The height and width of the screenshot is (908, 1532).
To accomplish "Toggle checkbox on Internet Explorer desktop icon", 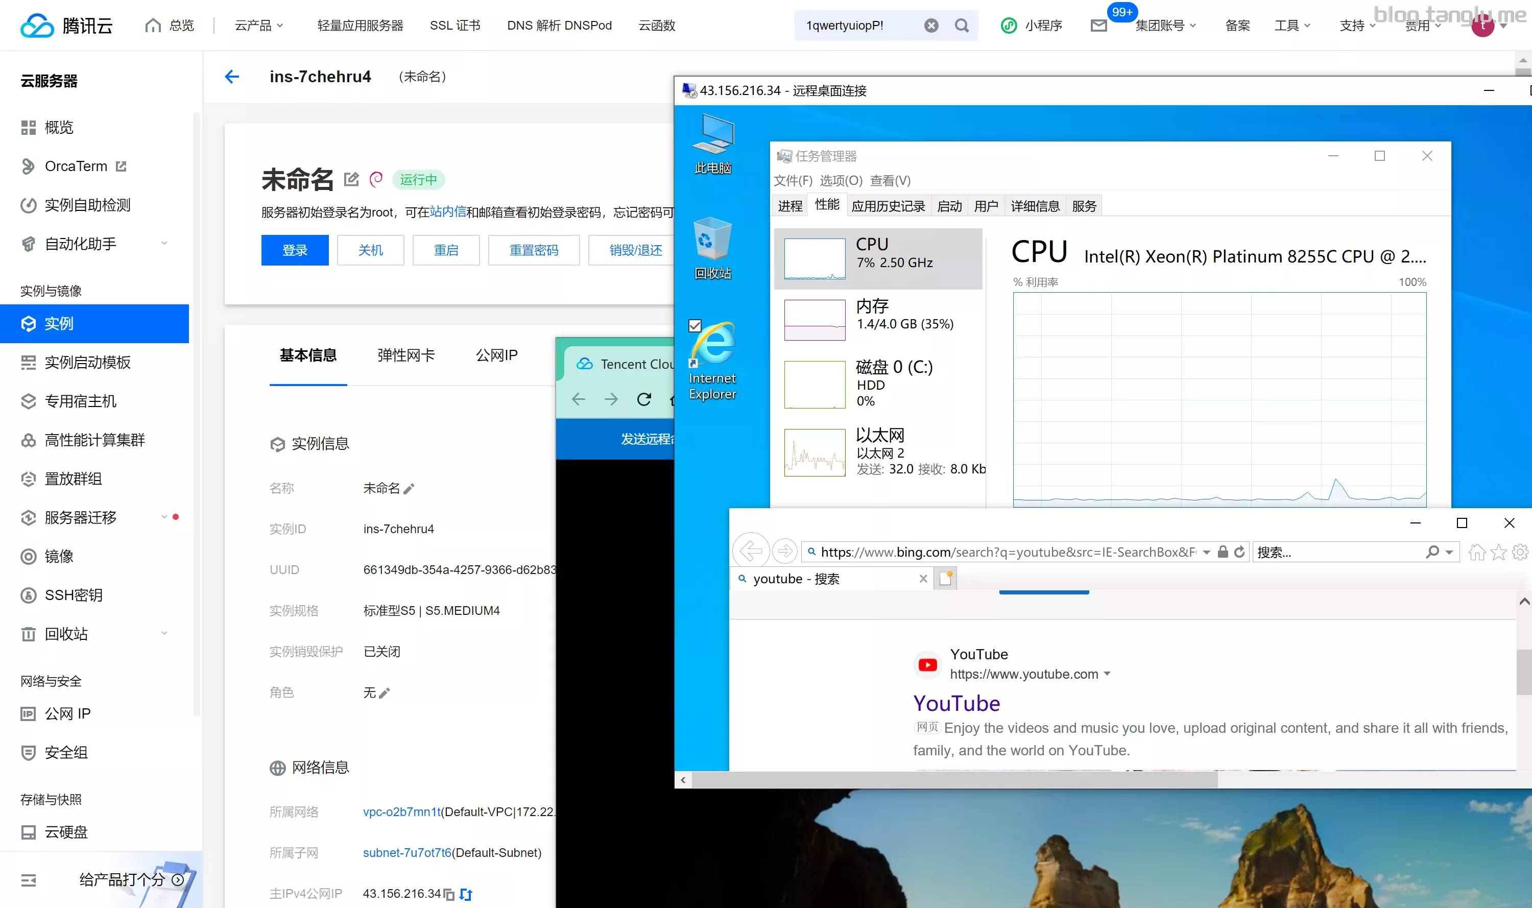I will [695, 325].
